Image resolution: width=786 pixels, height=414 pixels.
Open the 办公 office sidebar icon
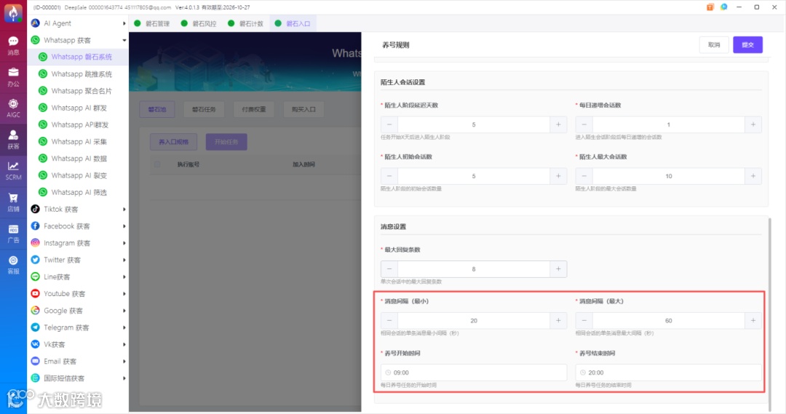coord(14,76)
